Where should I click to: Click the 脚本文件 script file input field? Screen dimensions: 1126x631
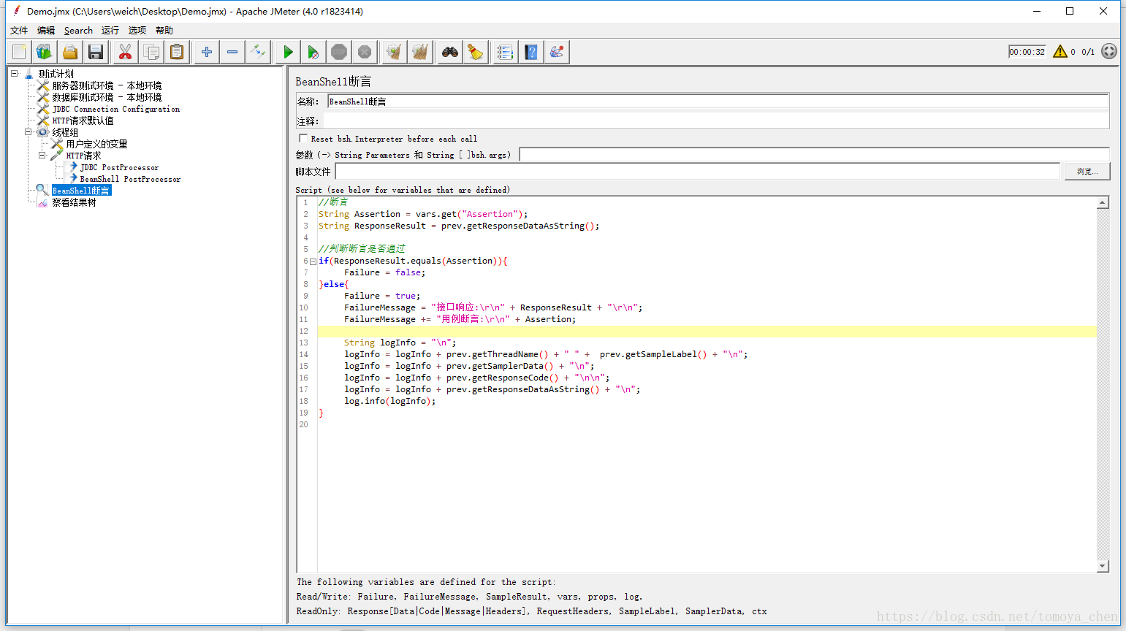point(697,171)
